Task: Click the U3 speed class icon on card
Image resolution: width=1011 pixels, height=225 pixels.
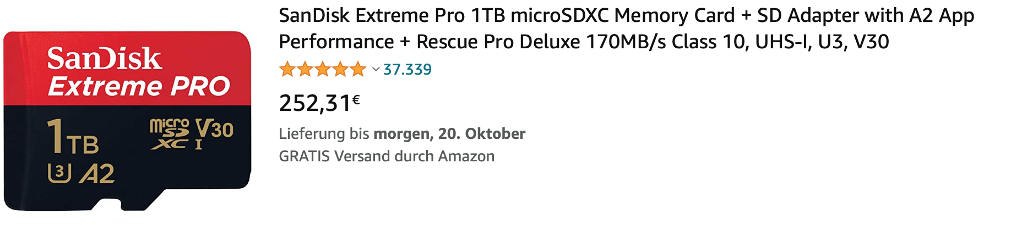Action: click(x=59, y=173)
